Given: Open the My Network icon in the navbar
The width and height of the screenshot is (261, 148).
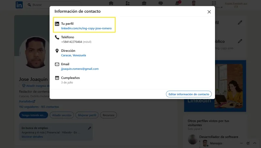Looking at the screenshot, I should click(128, 3).
